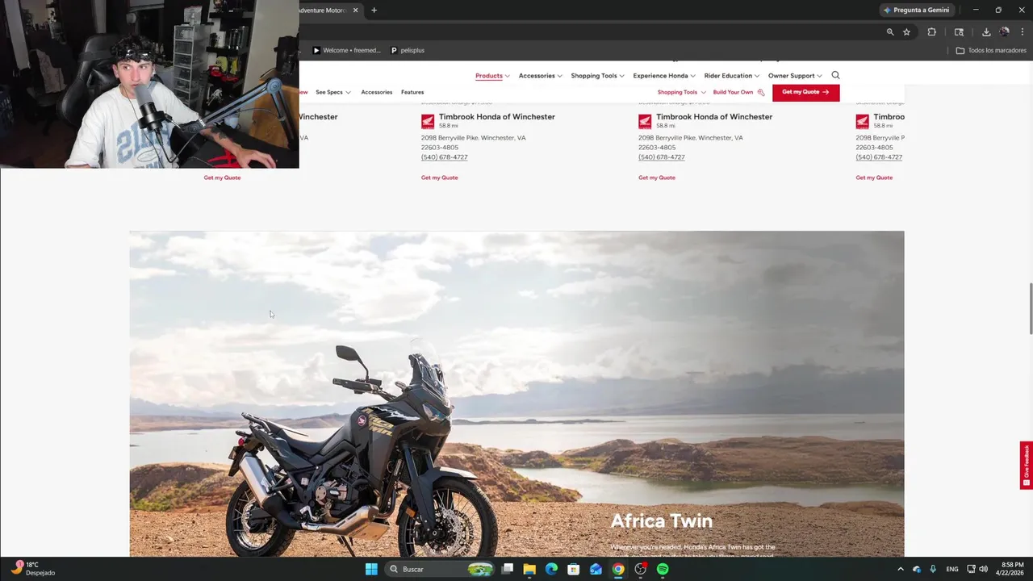Open the Chrome extensions puzzle icon
The image size is (1033, 581).
931,32
